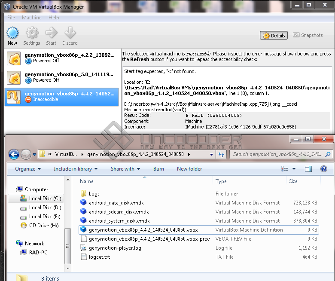Select the .vbox-prev file
The width and height of the screenshot is (335, 281).
tap(149, 239)
